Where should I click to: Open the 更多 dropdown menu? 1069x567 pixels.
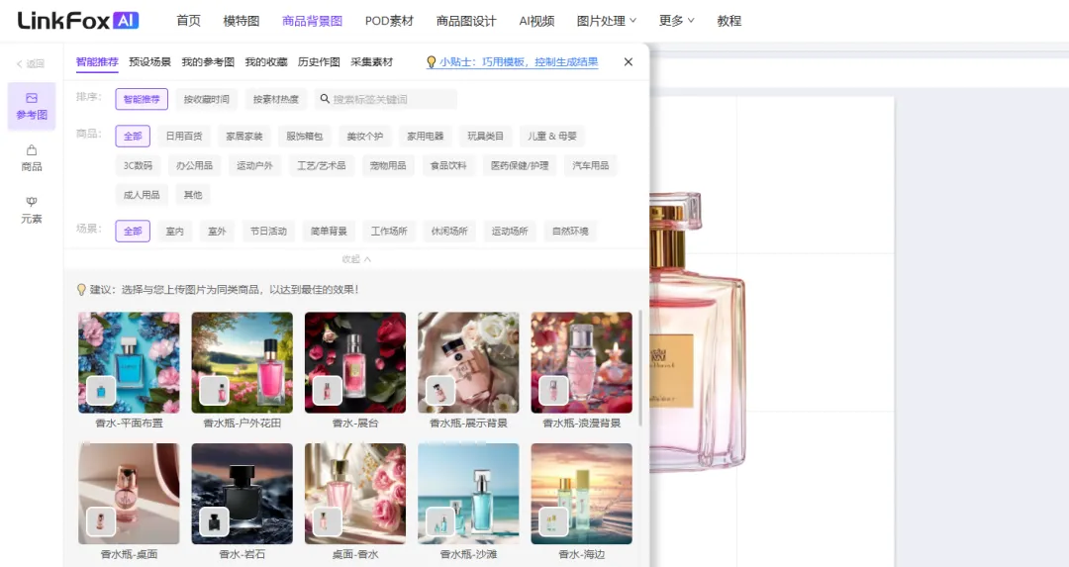tap(676, 21)
